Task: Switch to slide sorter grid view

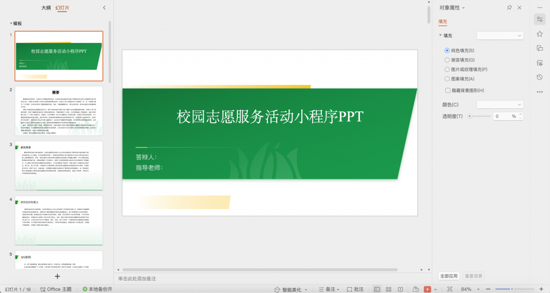Action: [389, 289]
